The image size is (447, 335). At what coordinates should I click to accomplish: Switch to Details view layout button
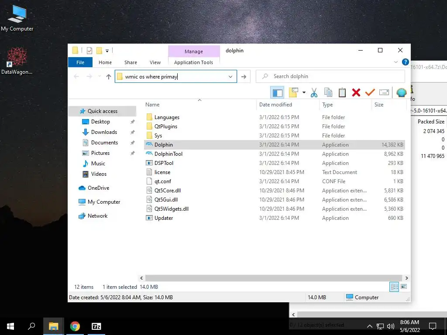click(394, 287)
